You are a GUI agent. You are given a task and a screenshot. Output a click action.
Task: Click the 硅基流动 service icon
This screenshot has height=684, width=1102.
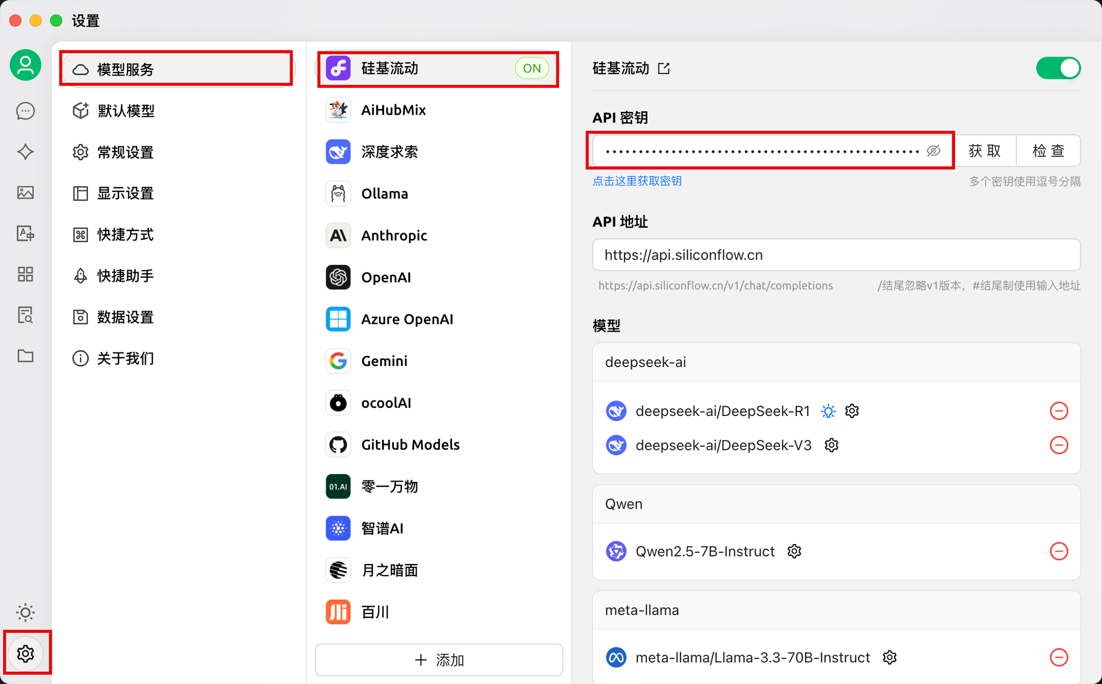click(x=338, y=68)
